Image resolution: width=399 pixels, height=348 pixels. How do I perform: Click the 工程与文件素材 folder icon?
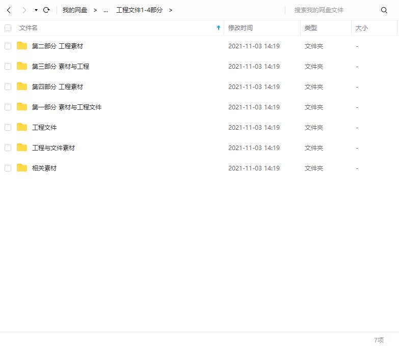click(22, 148)
